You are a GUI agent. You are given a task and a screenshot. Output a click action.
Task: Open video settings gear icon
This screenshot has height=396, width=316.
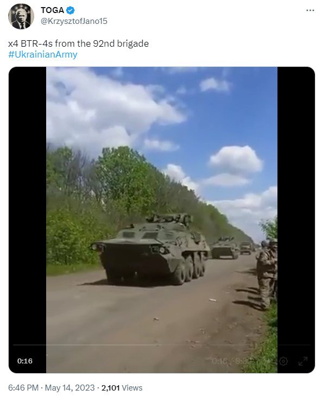click(x=283, y=361)
